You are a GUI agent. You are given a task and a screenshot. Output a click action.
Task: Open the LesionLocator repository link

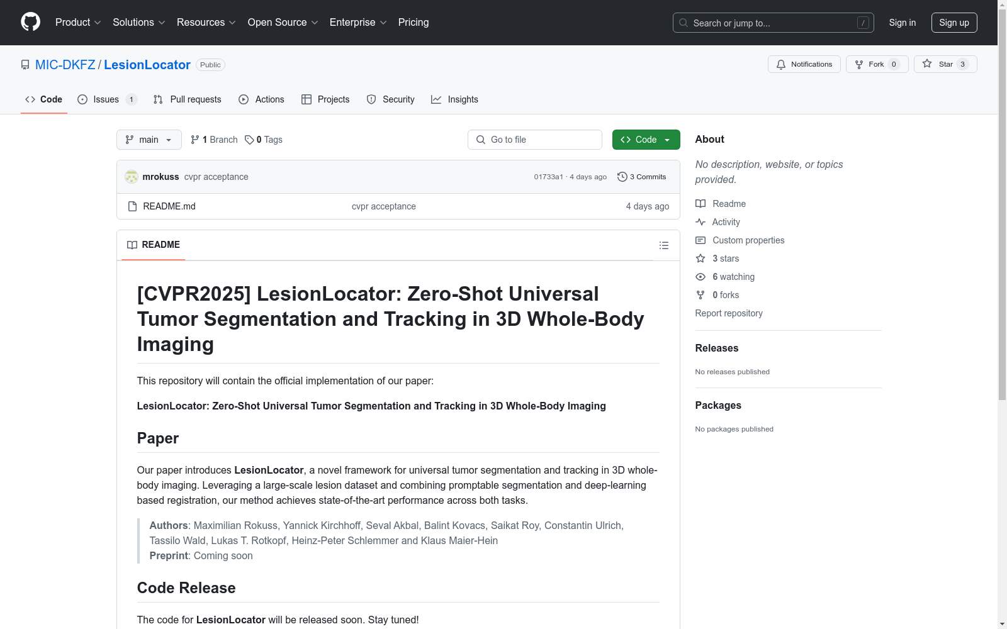coord(147,65)
